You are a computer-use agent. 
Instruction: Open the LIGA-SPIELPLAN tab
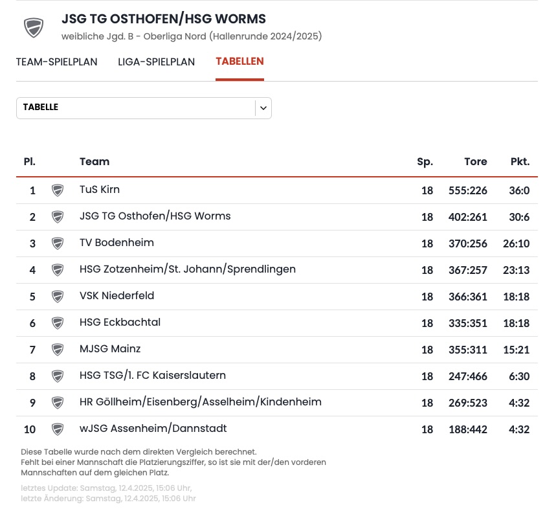(x=156, y=62)
